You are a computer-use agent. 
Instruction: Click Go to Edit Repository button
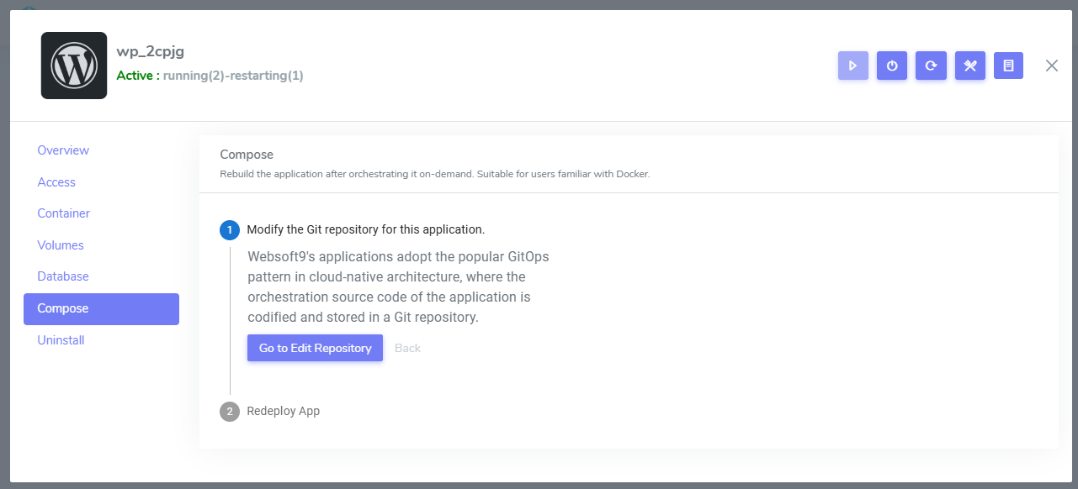click(x=315, y=348)
